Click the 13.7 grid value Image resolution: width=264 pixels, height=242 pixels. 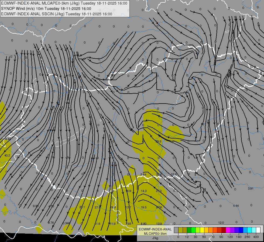pos(128,207)
